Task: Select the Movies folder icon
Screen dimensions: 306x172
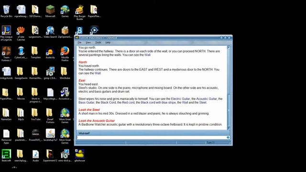Action: pyautogui.click(x=21, y=94)
